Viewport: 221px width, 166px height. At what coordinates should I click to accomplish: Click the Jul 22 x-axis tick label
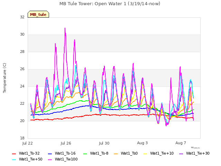click(x=28, y=143)
